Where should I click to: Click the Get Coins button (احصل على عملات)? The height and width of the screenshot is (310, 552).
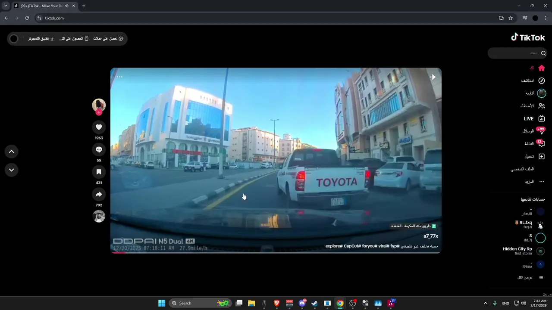click(x=108, y=39)
